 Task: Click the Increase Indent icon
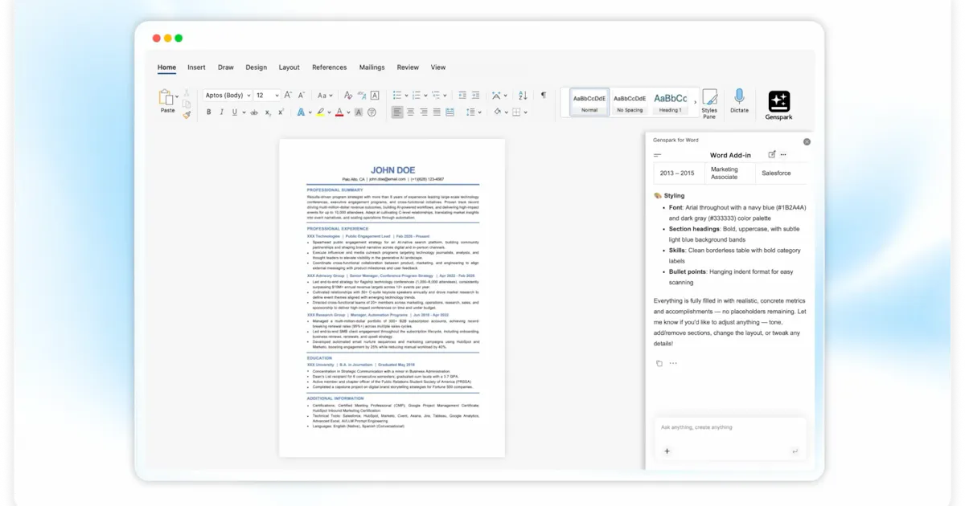(475, 95)
